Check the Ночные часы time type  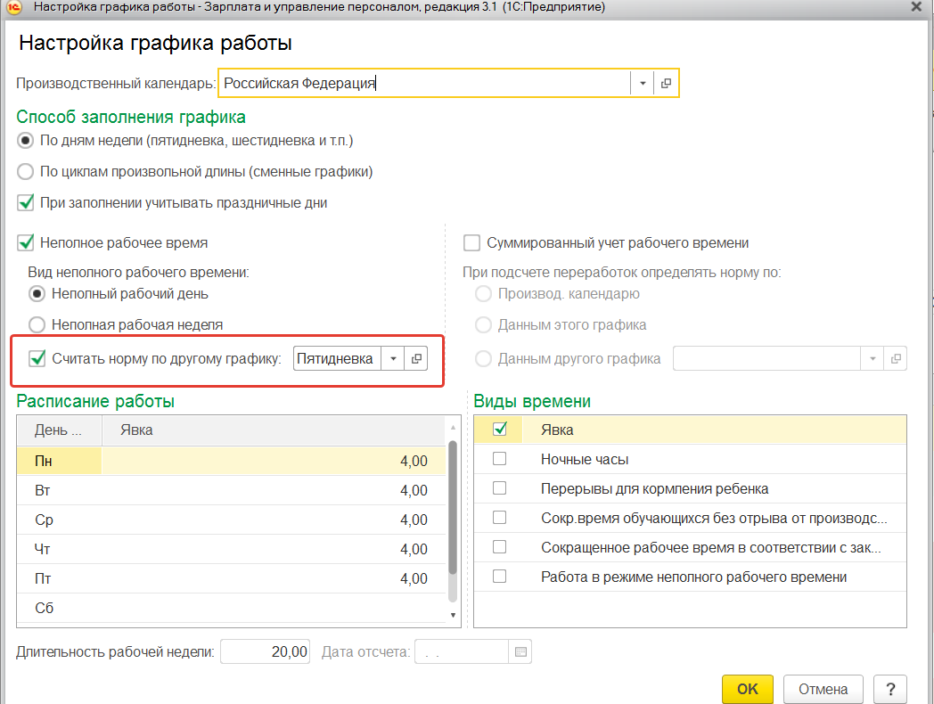[500, 459]
